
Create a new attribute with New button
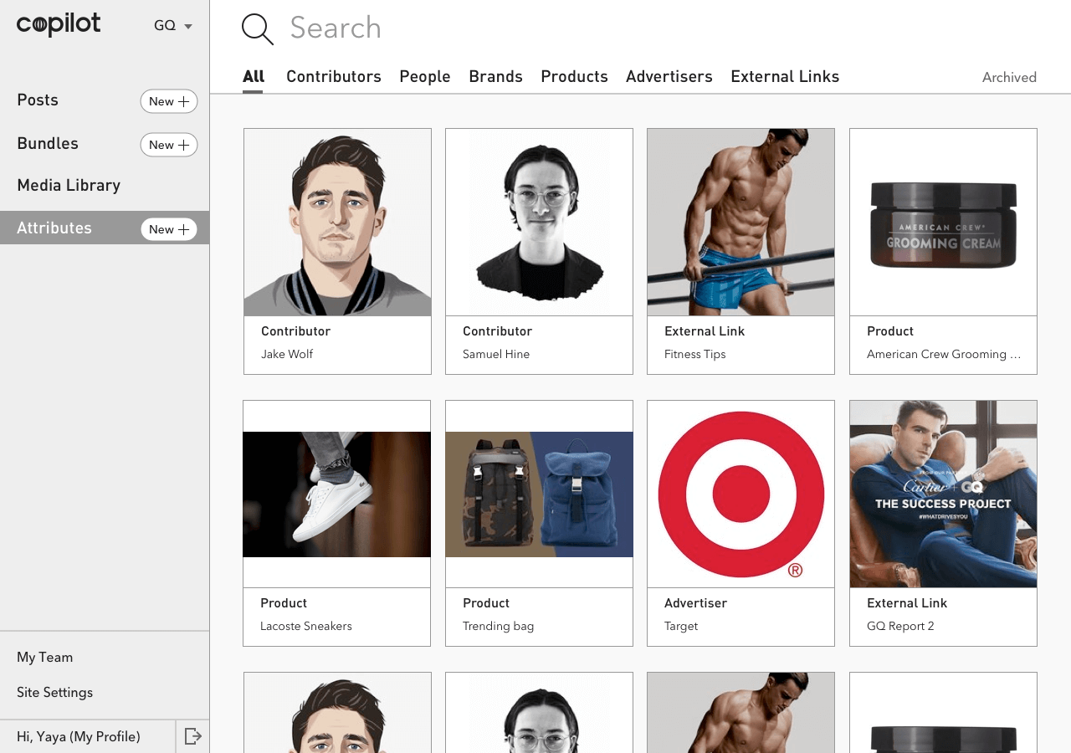coord(169,229)
